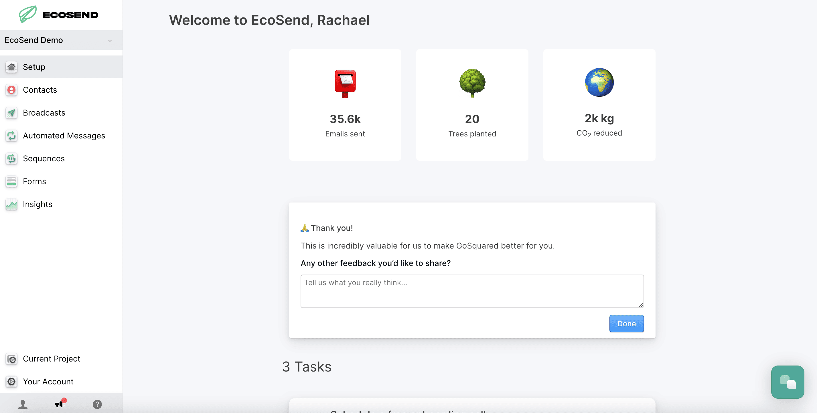
Task: Click the help question mark icon
Action: 97,404
